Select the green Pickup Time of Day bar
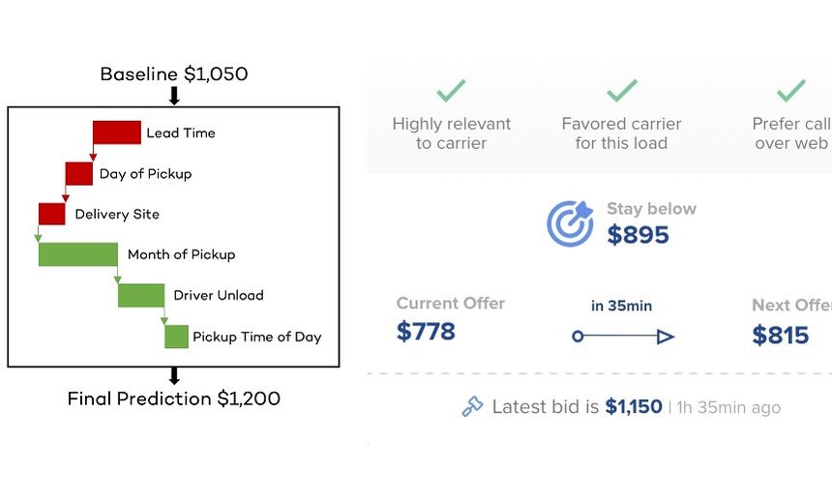Viewport: 832px width, 500px height. click(x=177, y=337)
